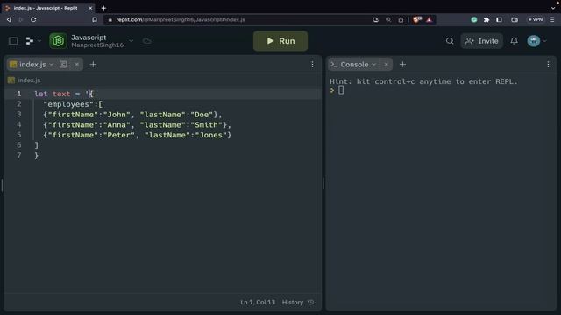Run the Javascript program
Screen dimensions: 561x315
(280, 41)
